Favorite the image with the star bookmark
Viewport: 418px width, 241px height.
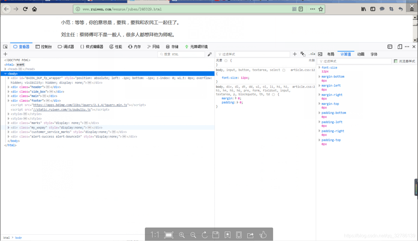point(227,235)
